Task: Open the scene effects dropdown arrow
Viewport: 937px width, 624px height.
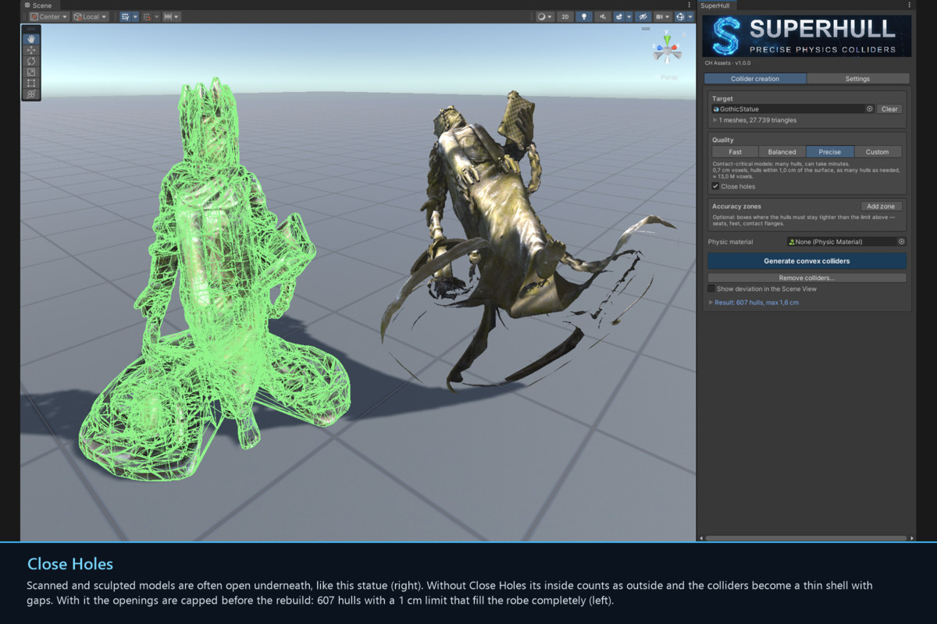Action: [x=629, y=16]
